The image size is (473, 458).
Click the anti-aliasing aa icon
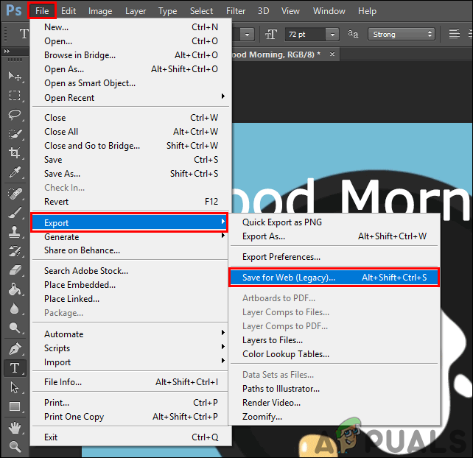tap(353, 34)
